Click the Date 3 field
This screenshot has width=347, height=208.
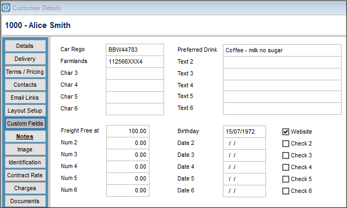click(244, 155)
